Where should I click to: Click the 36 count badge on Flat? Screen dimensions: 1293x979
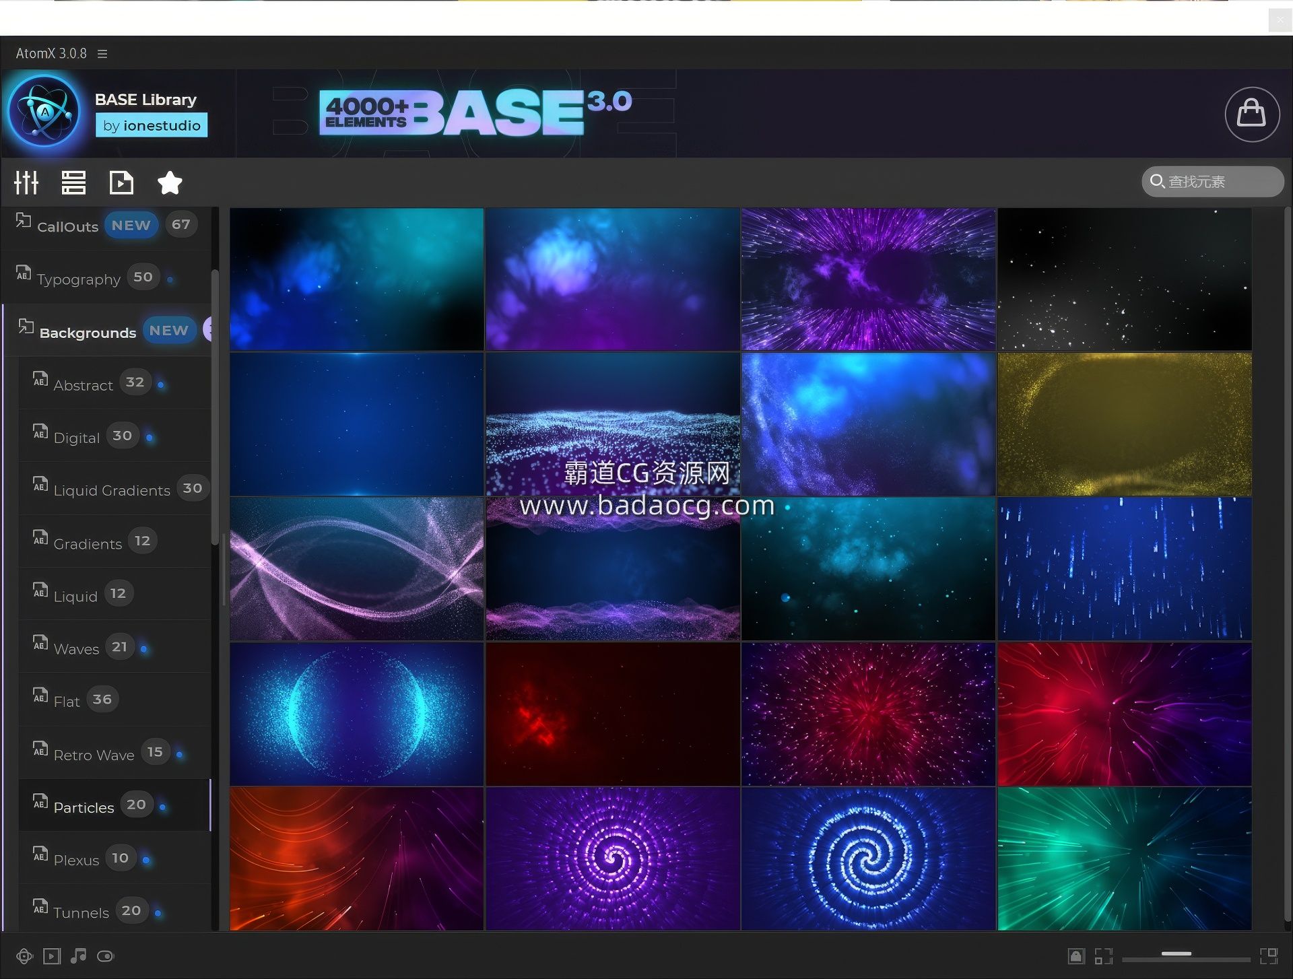click(x=102, y=699)
